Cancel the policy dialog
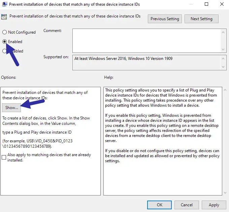 [x=187, y=205]
